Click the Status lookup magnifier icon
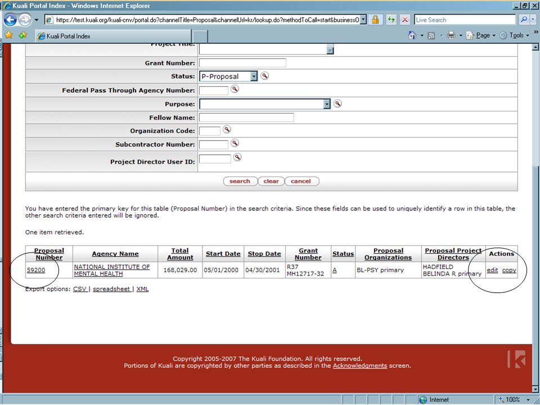The height and width of the screenshot is (405, 540). click(x=264, y=76)
